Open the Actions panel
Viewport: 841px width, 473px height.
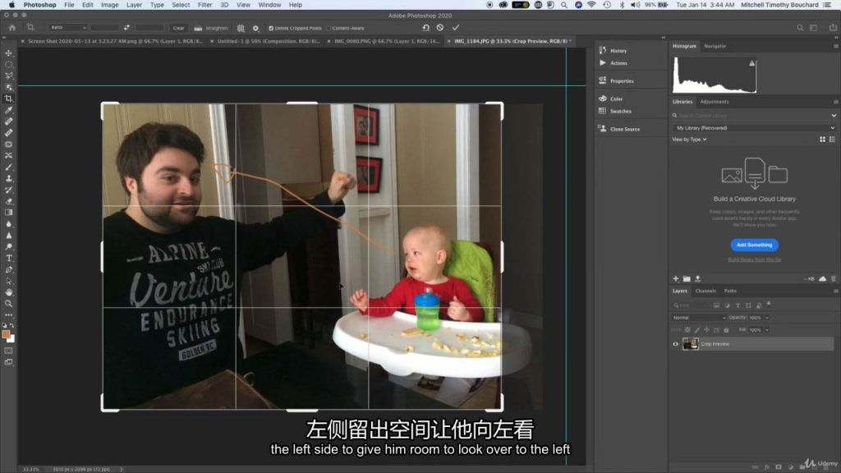click(613, 62)
